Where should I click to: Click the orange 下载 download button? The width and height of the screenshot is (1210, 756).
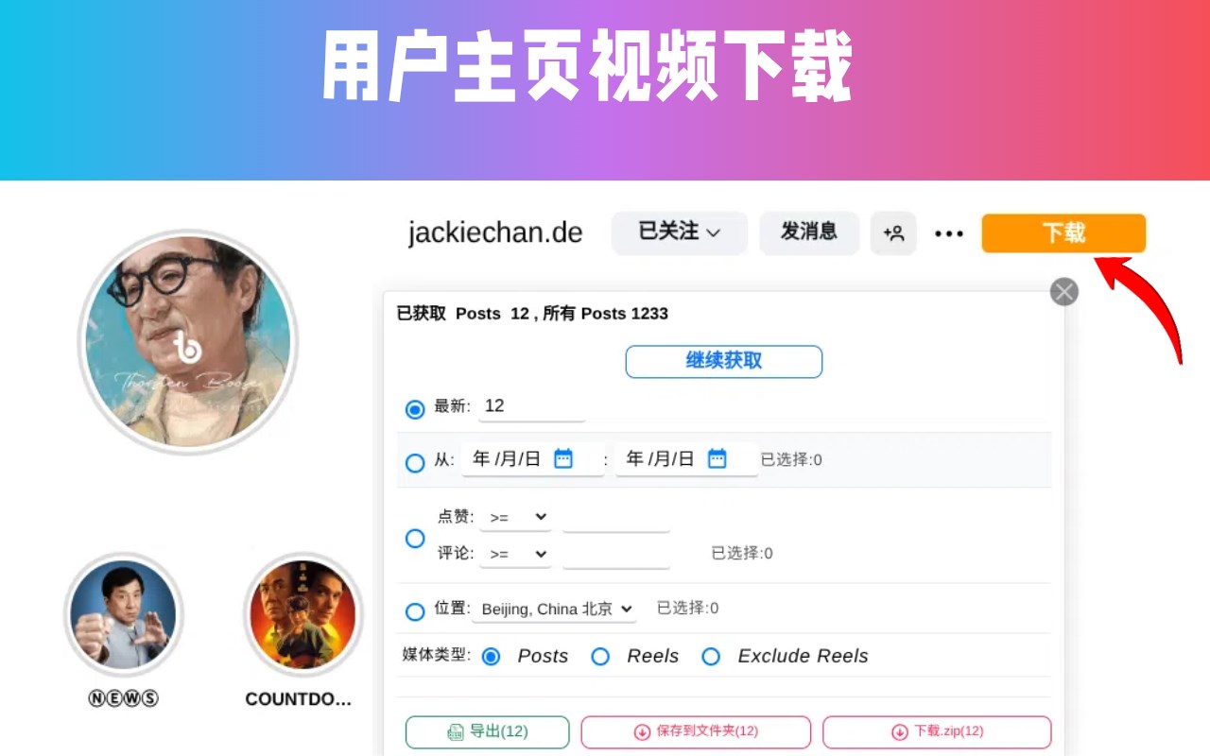pos(1063,233)
